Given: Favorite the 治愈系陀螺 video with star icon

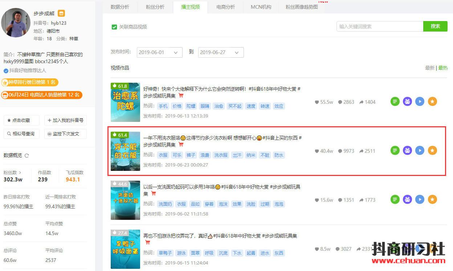Looking at the screenshot, I should pos(432,102).
